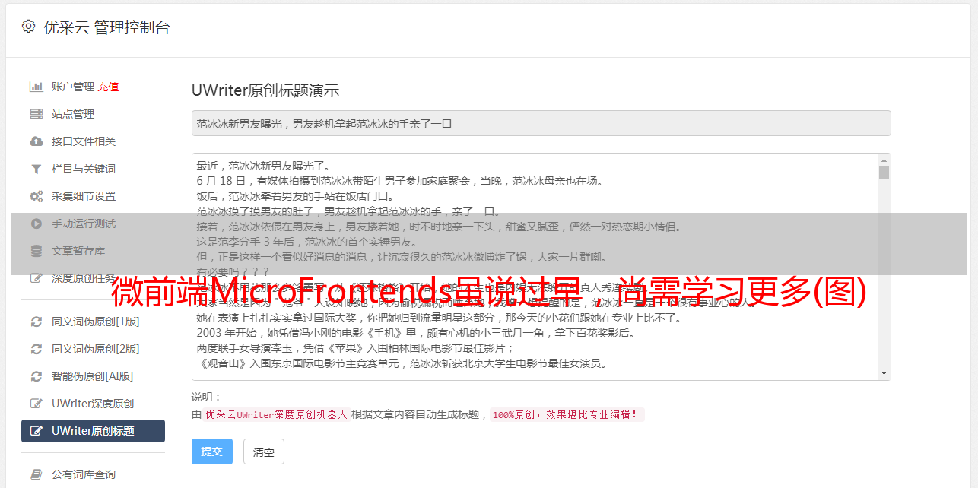
Task: Click the 优采云UWriter深度原创机器人 red link text
Action: [276, 415]
